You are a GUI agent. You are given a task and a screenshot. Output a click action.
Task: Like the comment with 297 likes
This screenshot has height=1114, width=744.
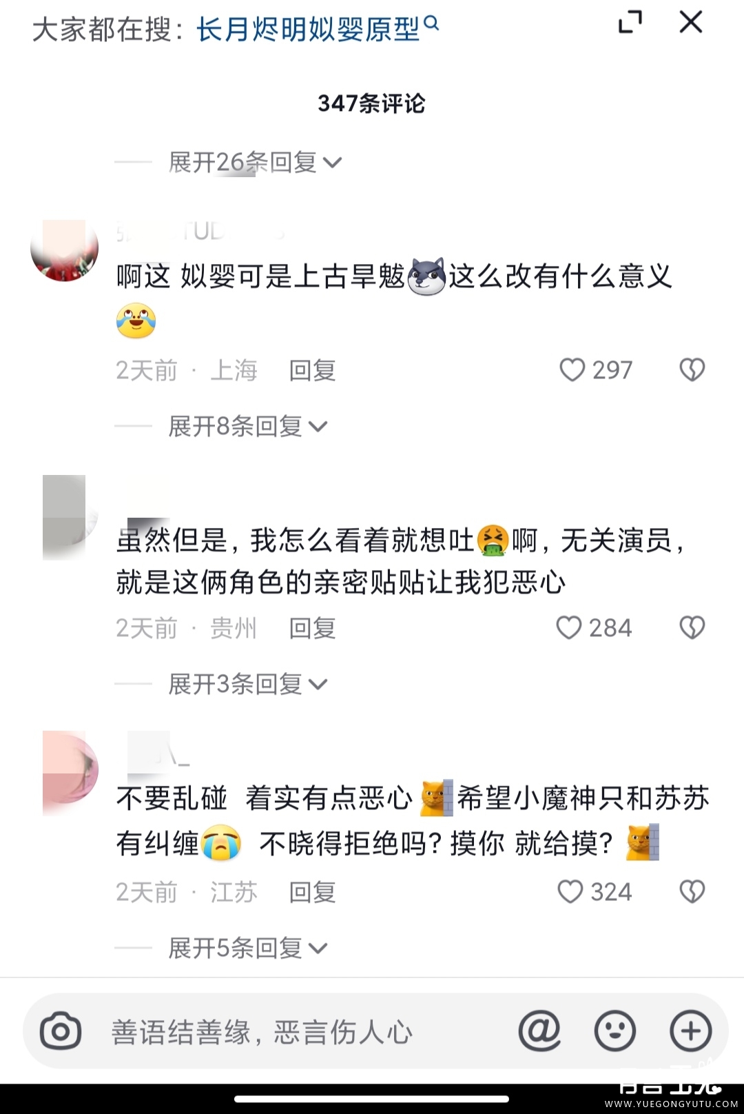(572, 370)
